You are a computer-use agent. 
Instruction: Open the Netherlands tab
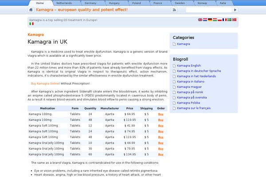(x=64, y=3)
